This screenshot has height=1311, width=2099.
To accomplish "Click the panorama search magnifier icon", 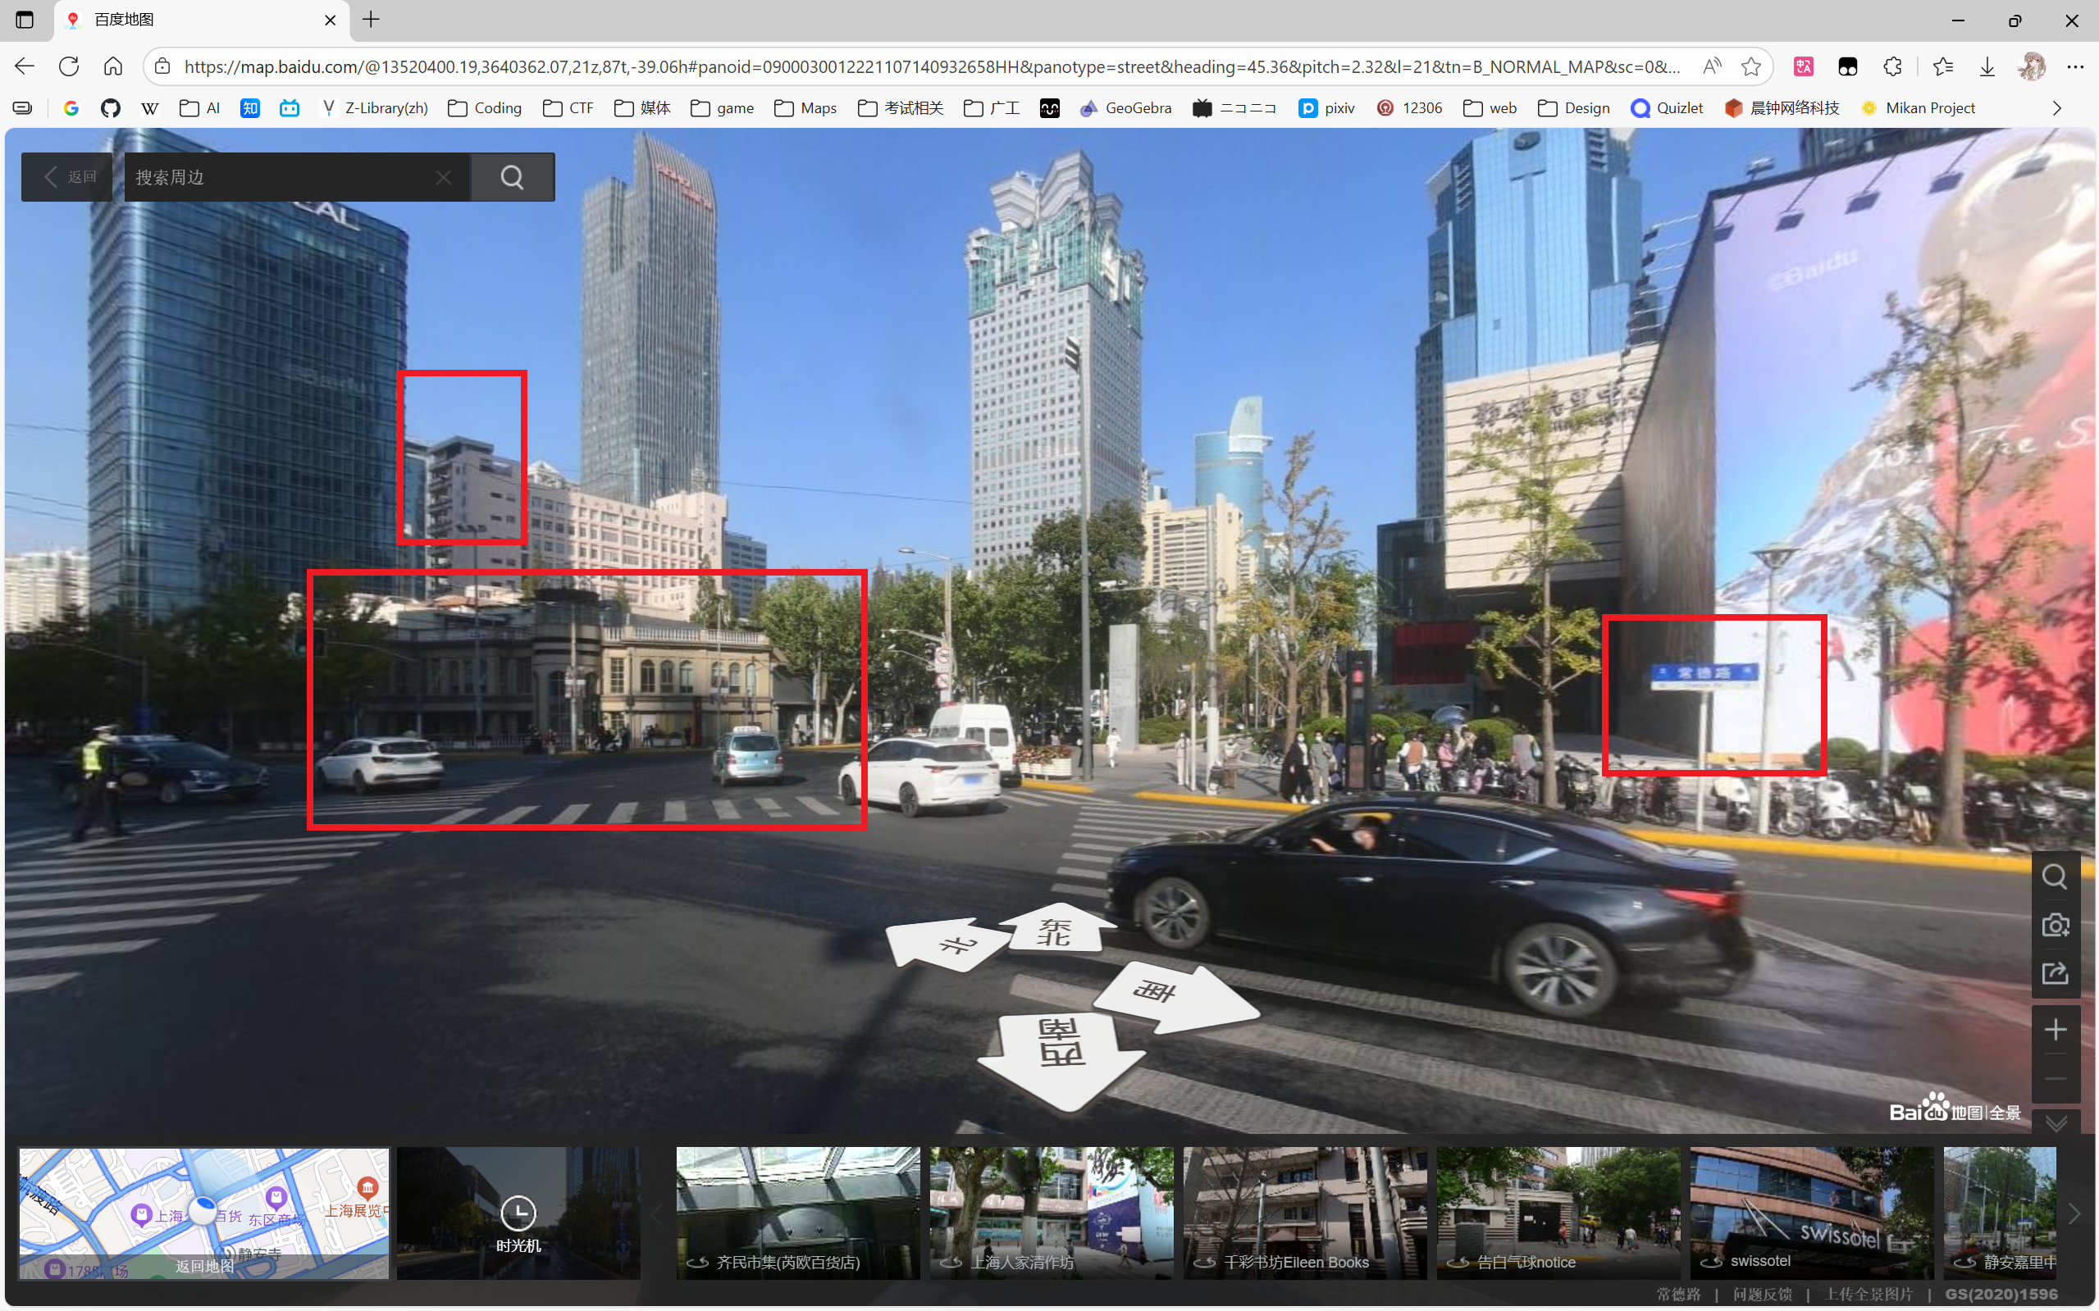I will 2054,876.
